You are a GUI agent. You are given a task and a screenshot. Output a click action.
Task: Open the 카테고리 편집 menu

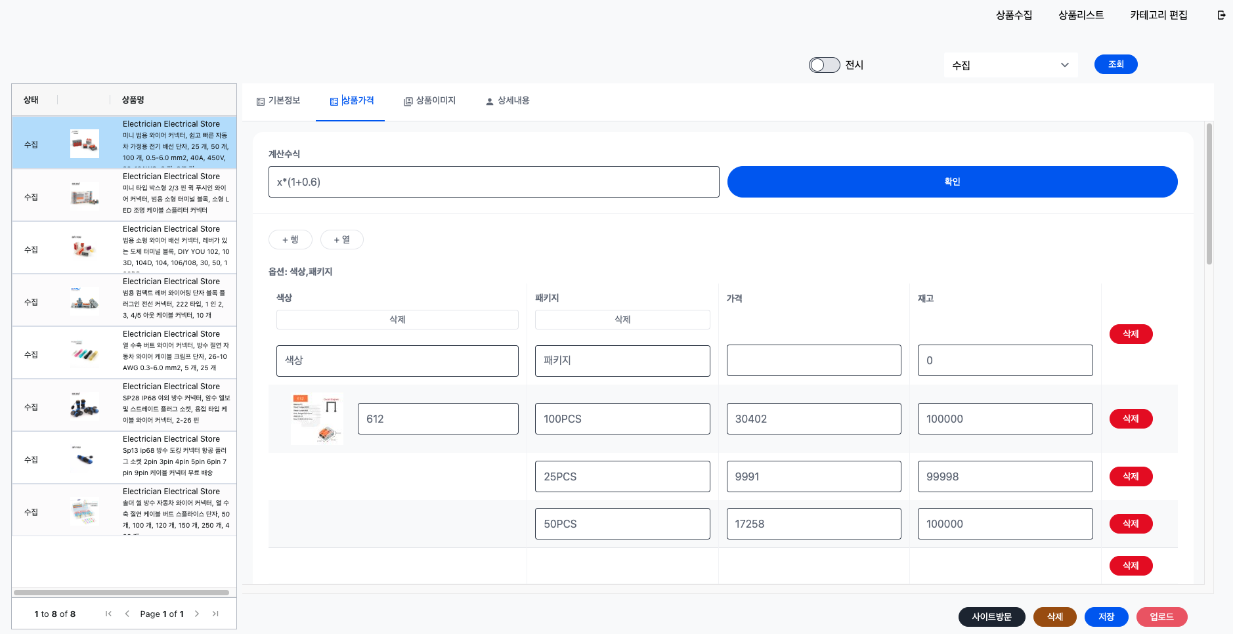(1158, 15)
